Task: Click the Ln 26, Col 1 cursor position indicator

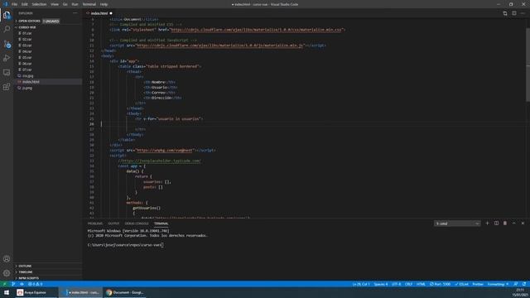Action: point(361,284)
